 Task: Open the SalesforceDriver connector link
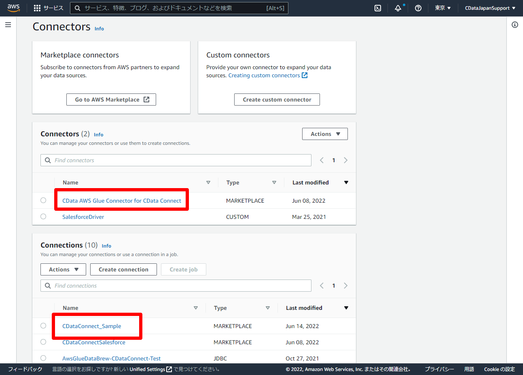pyautogui.click(x=83, y=217)
